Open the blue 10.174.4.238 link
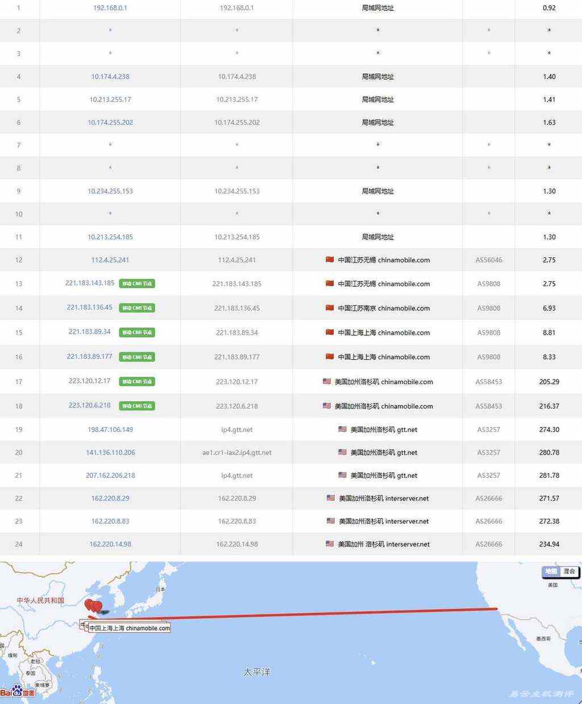 110,77
